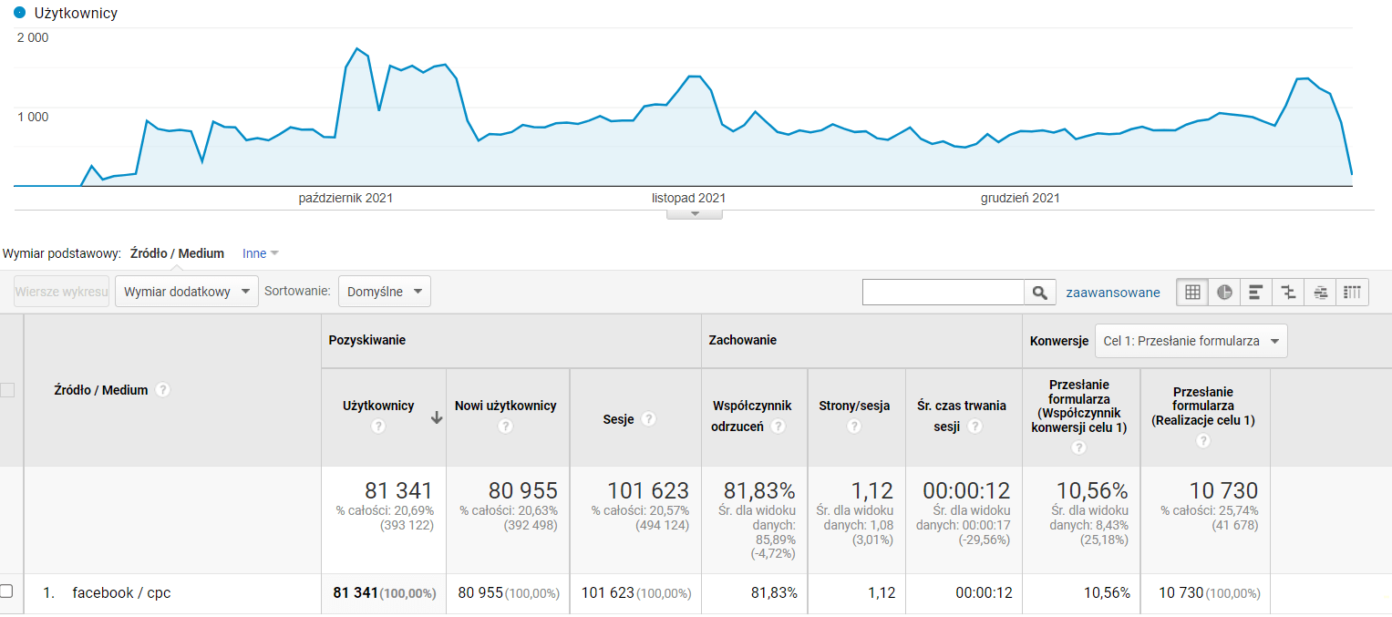Toggle the select-all checkbox in table header
This screenshot has height=617, width=1392.
coord(7,390)
